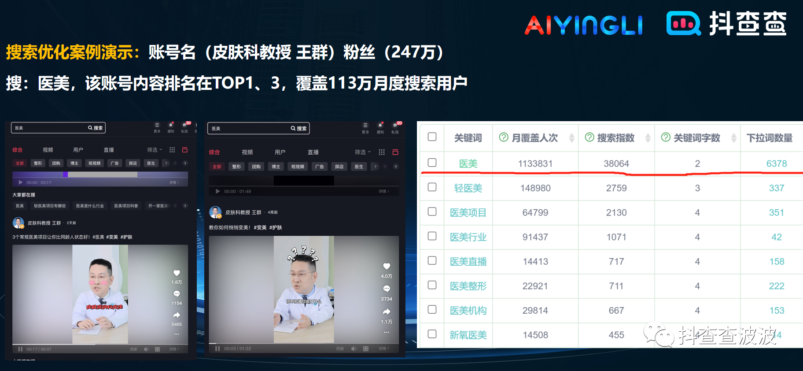Tick the select-all checkbox in table header
Screen dimensions: 803x371
click(432, 137)
